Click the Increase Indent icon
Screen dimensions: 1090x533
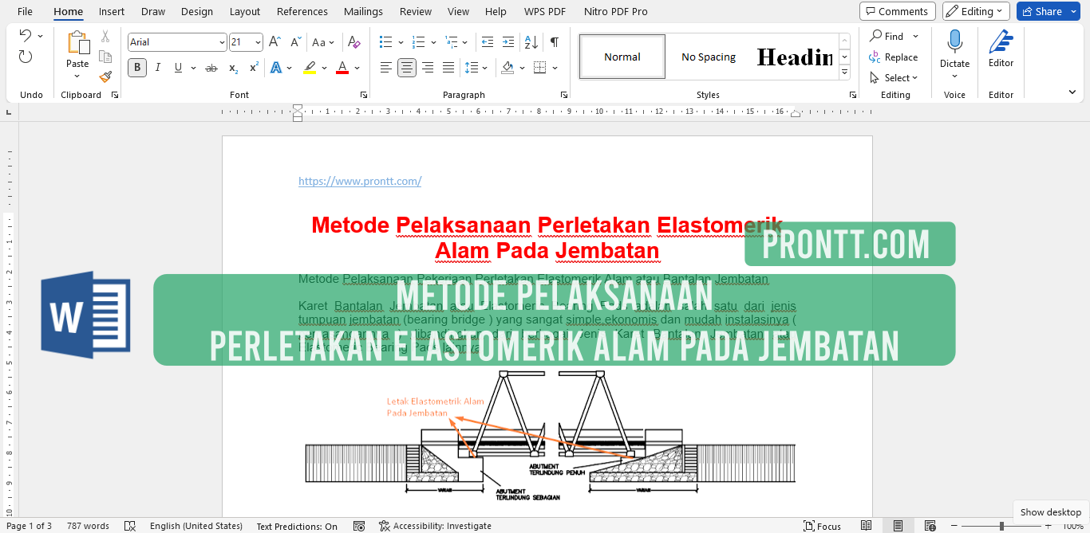pyautogui.click(x=508, y=42)
